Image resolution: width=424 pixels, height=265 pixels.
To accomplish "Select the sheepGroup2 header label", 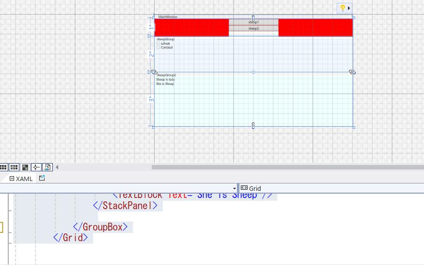I will 166,75.
